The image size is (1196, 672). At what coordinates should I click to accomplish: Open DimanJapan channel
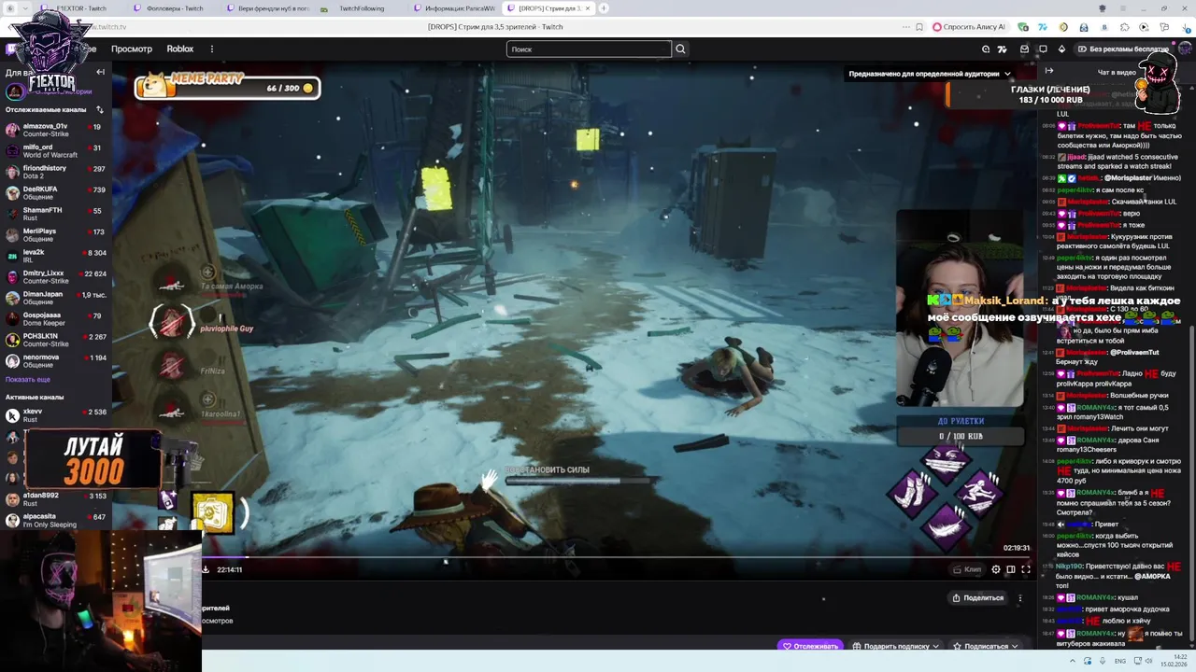(x=56, y=298)
